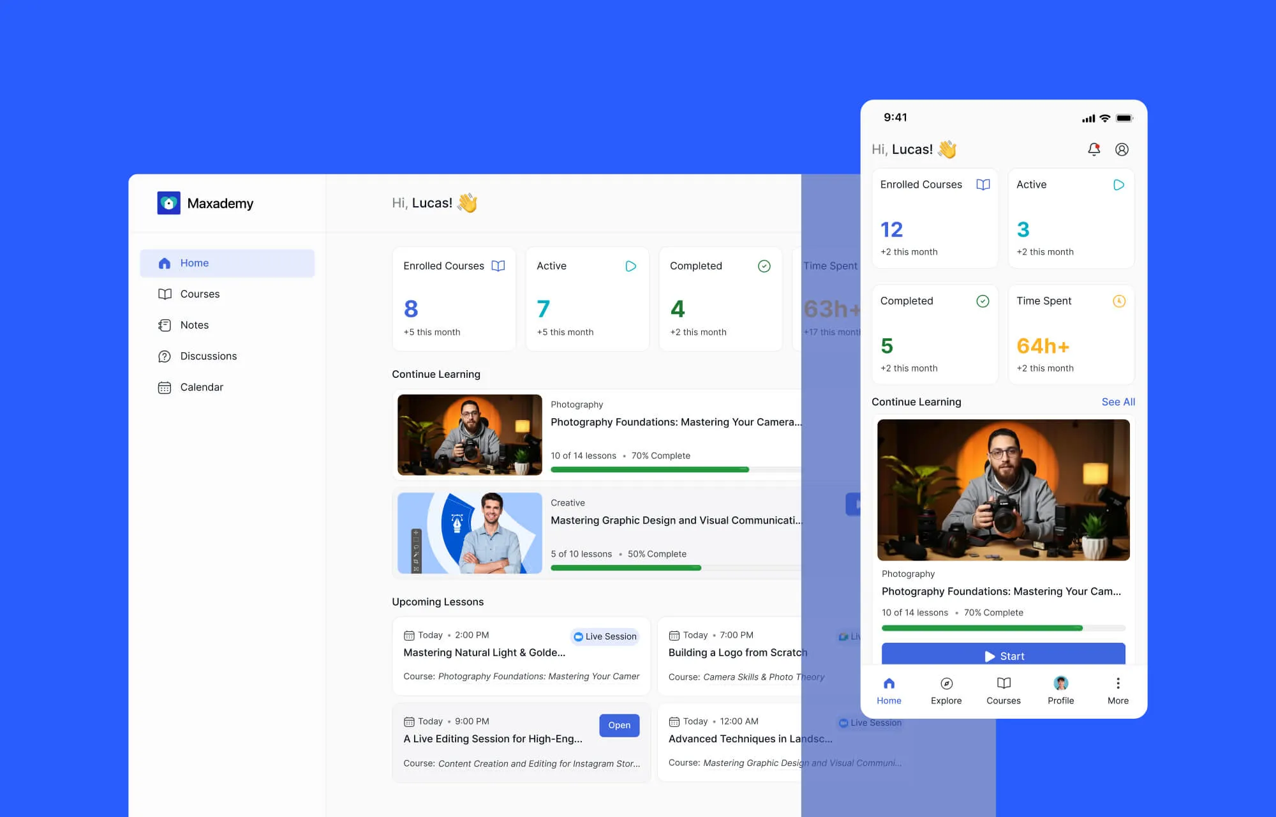Open Notes from the sidebar
This screenshot has width=1276, height=817.
194,325
